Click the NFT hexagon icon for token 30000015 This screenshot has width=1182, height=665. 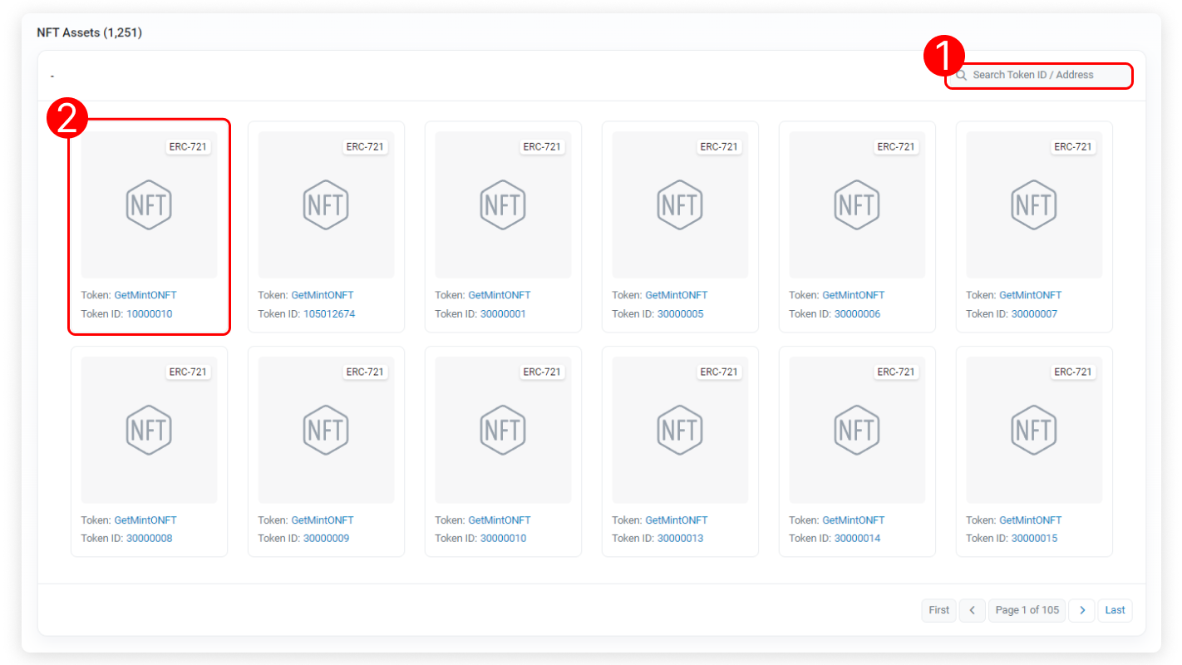click(1034, 430)
